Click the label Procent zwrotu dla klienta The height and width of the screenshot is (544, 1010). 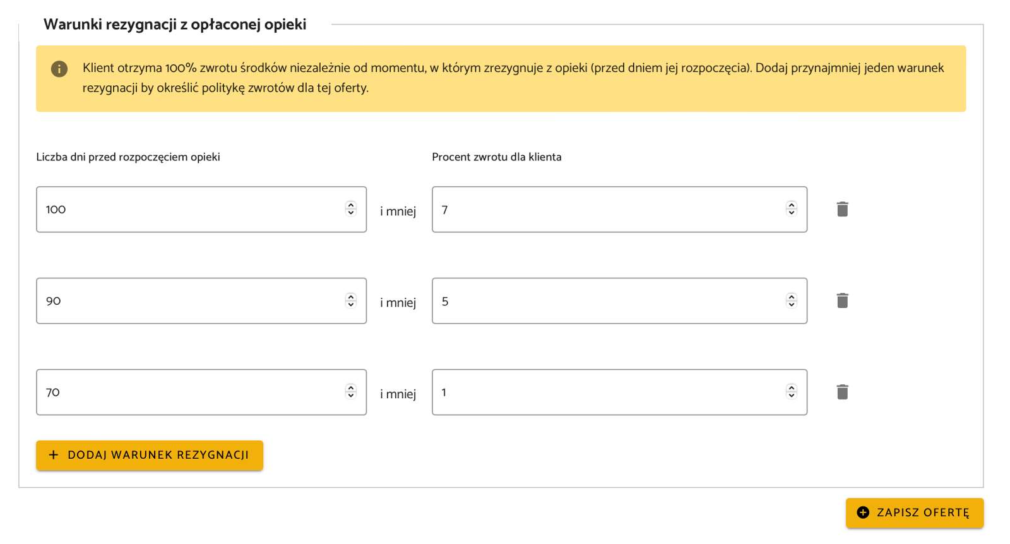pyautogui.click(x=497, y=157)
